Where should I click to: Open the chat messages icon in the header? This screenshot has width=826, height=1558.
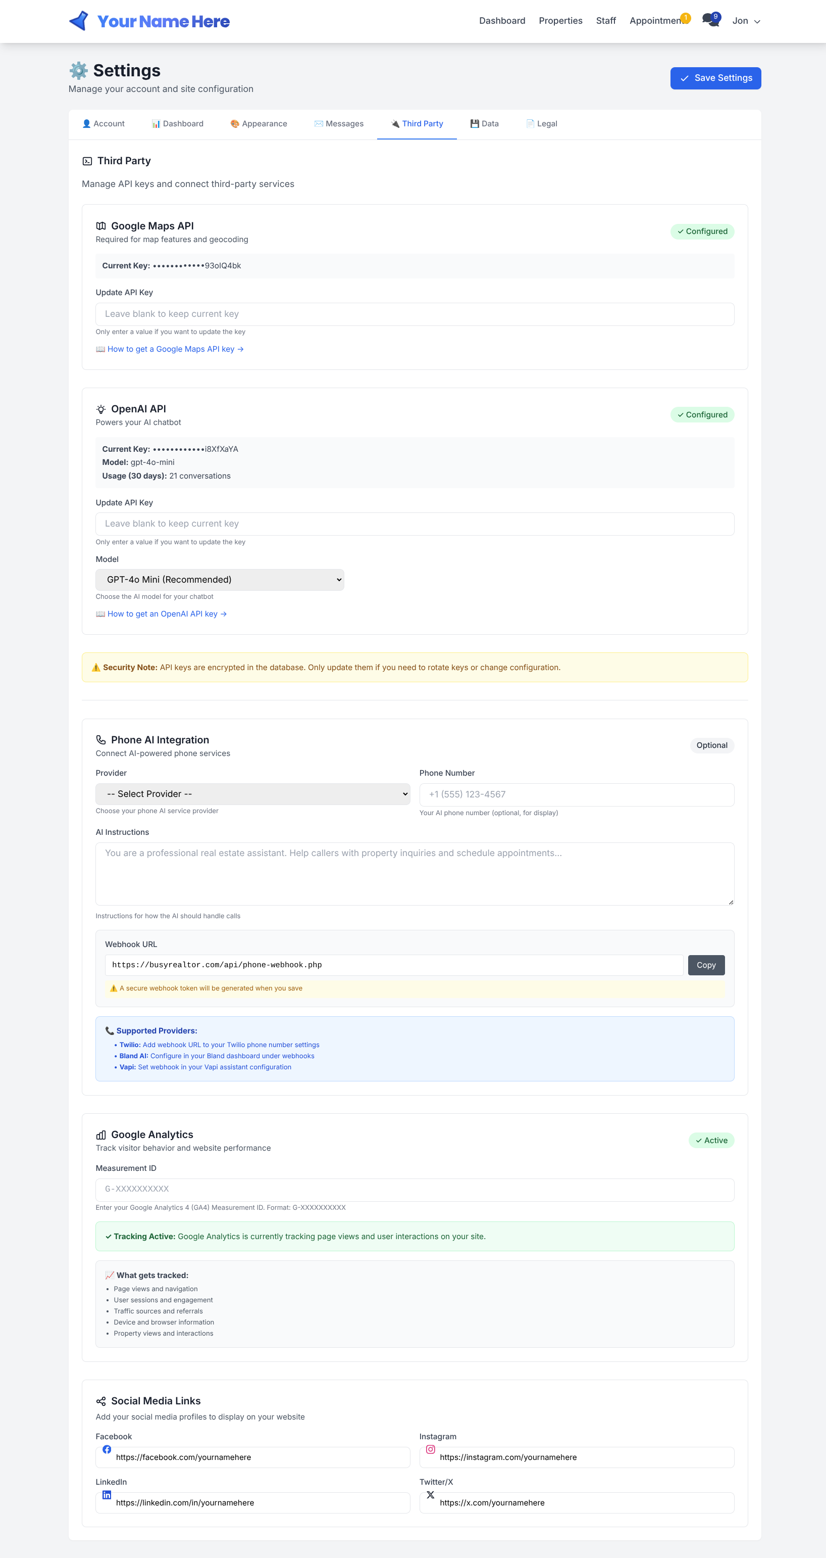pyautogui.click(x=709, y=20)
